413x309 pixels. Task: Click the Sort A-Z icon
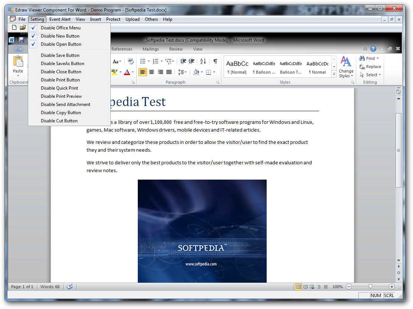coord(203,61)
